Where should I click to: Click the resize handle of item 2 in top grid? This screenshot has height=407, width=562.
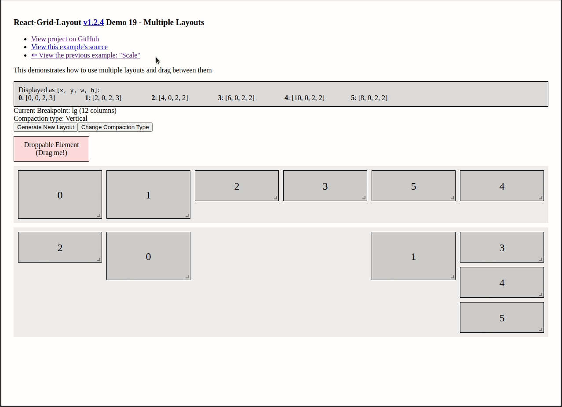point(275,198)
